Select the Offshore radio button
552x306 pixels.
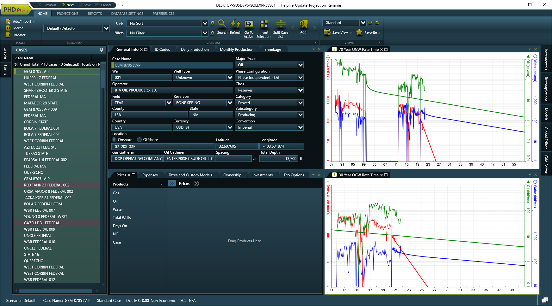(x=139, y=140)
